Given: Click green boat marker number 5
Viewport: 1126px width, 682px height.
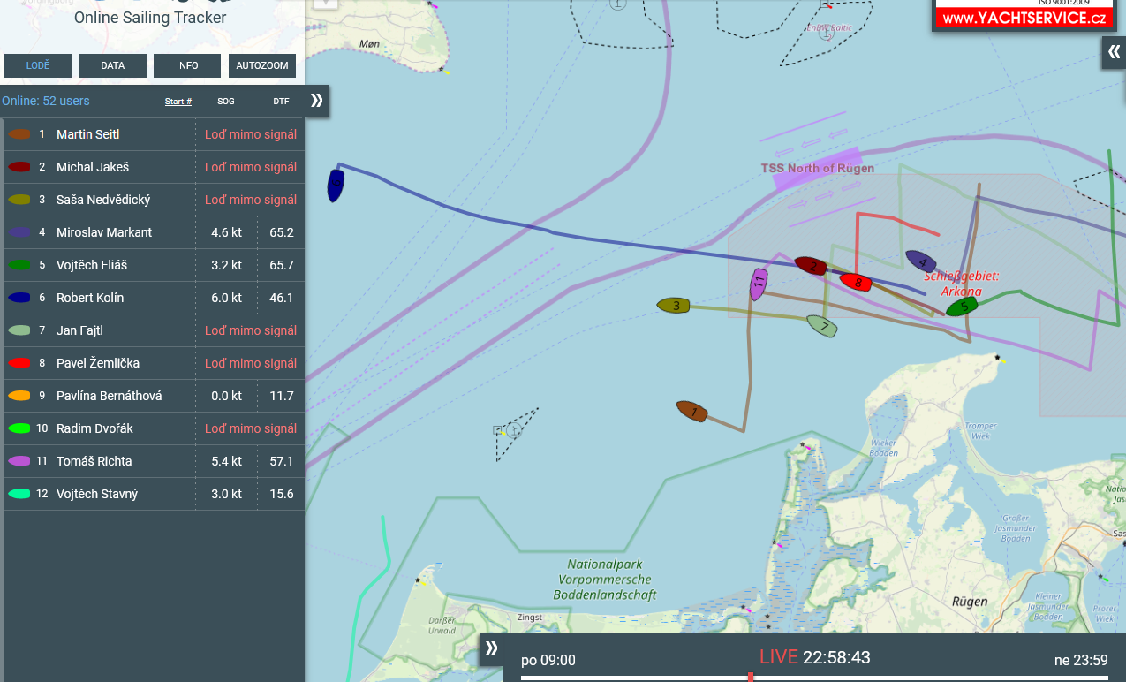Looking at the screenshot, I should pyautogui.click(x=962, y=307).
